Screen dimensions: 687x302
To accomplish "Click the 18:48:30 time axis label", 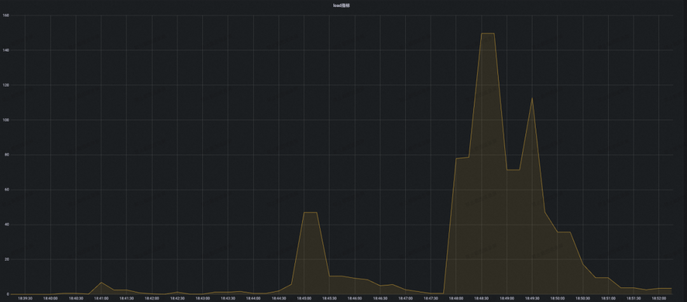I will [482, 298].
